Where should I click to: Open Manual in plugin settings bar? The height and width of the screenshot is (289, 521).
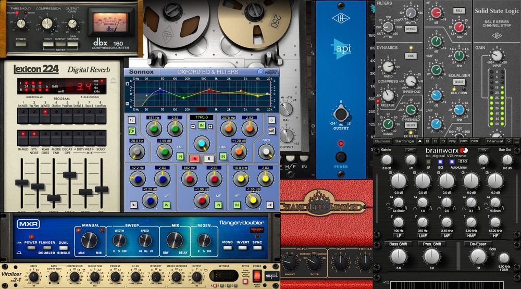click(495, 141)
